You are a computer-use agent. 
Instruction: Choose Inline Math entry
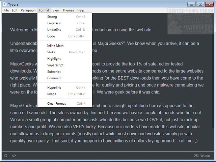[65, 46]
